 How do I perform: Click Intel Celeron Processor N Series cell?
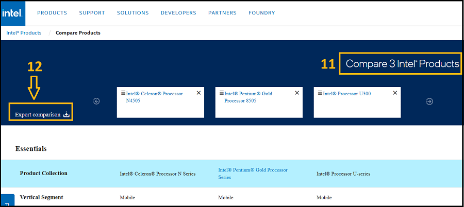coord(158,174)
